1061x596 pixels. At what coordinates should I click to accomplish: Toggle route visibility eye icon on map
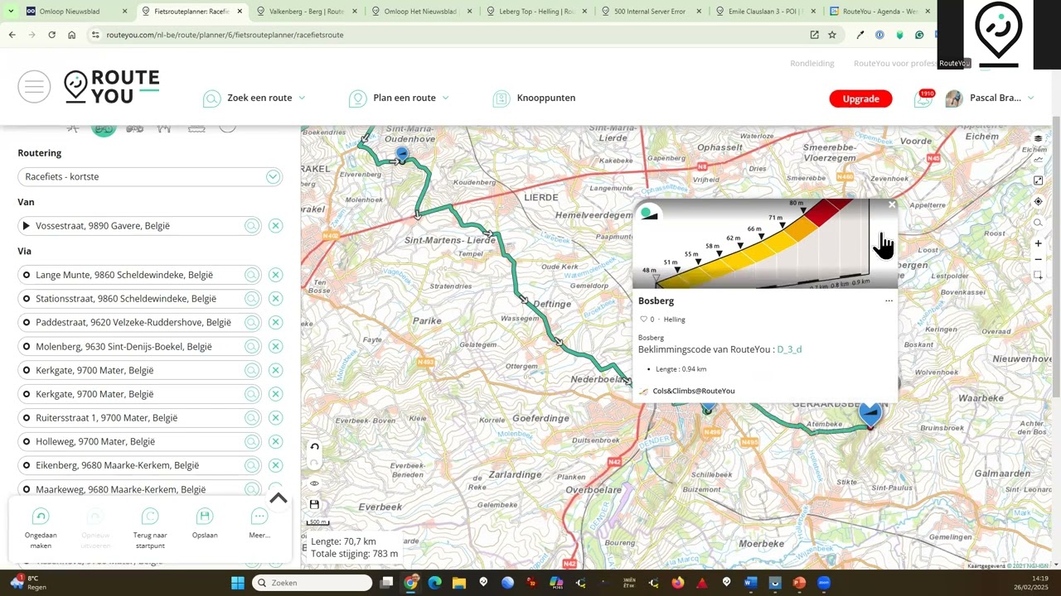(x=314, y=483)
